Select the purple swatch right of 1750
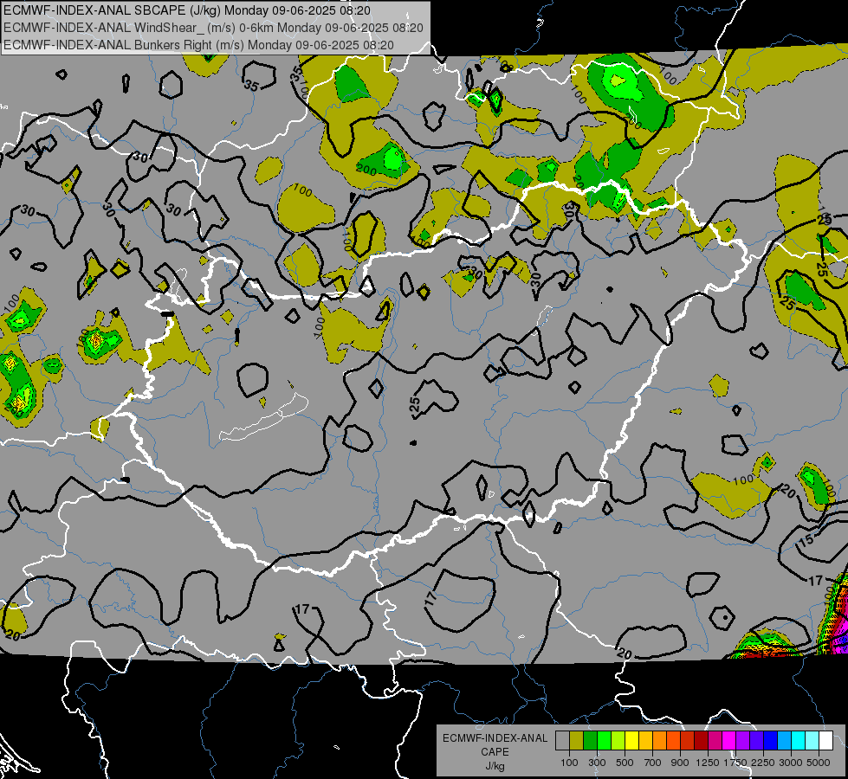 point(742,740)
